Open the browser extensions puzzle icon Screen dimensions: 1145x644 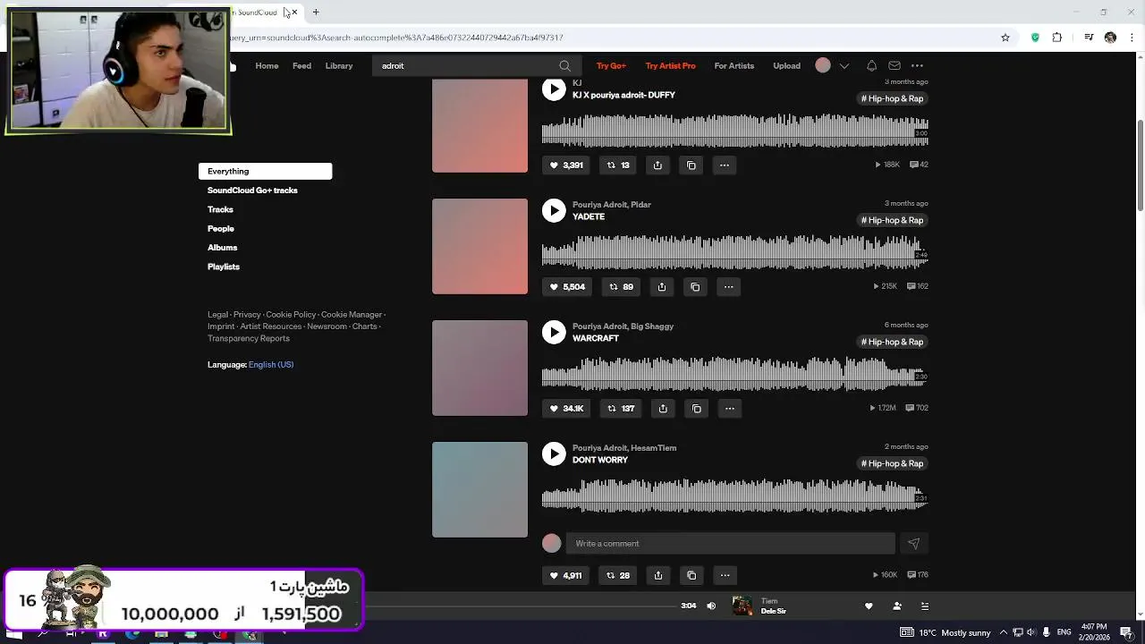[1057, 38]
